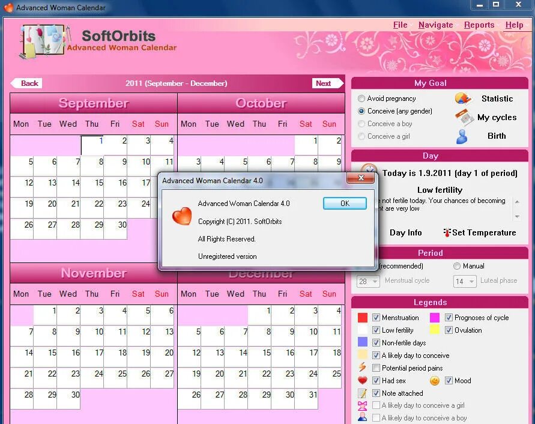This screenshot has width=535, height=424.
Task: Click the orange heart icon in About dialog
Action: [x=182, y=216]
